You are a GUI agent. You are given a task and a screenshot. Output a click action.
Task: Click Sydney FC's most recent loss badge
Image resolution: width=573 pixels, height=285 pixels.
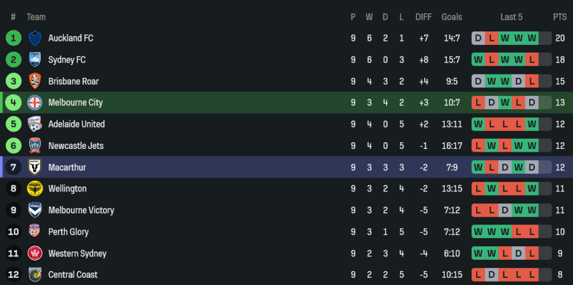532,60
